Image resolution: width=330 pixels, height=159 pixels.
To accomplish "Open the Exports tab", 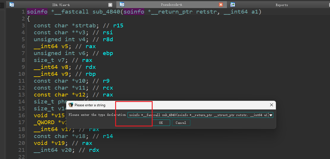I will (x=282, y=5).
